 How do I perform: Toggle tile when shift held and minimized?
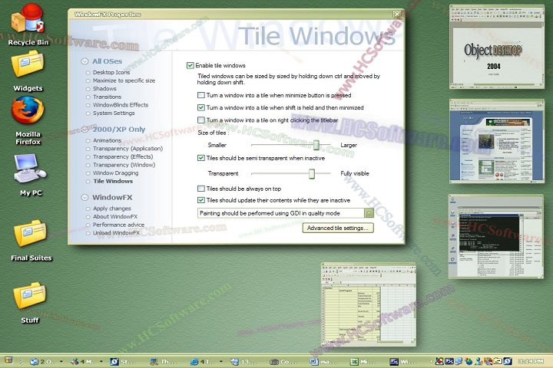tap(201, 107)
